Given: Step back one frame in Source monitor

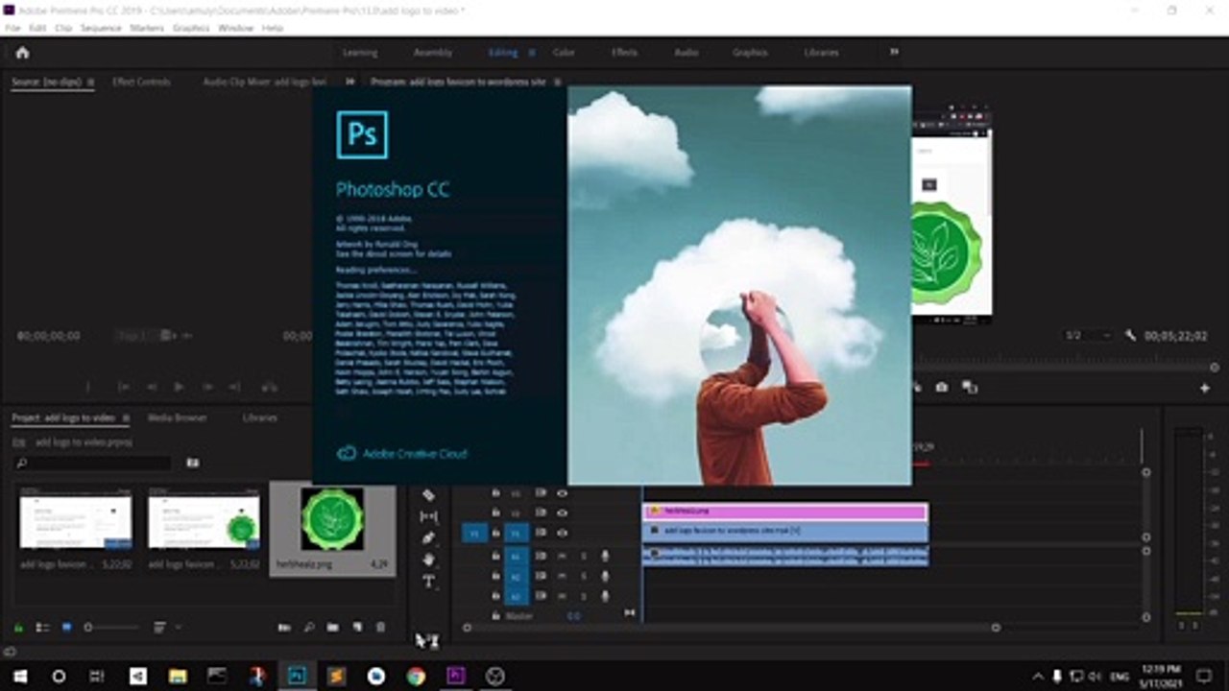Looking at the screenshot, I should tap(151, 387).
